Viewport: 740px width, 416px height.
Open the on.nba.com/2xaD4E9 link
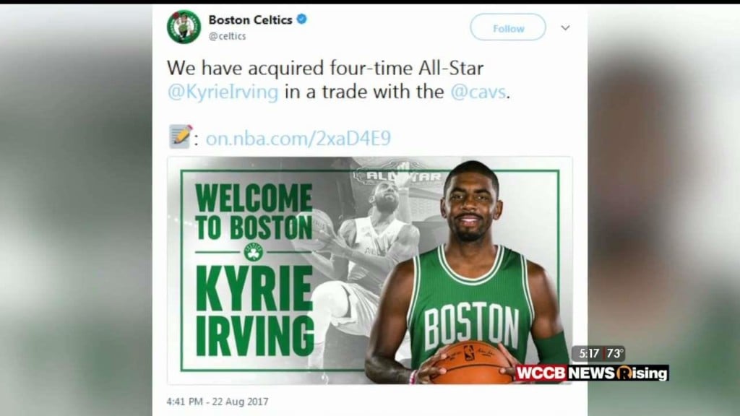(298, 138)
